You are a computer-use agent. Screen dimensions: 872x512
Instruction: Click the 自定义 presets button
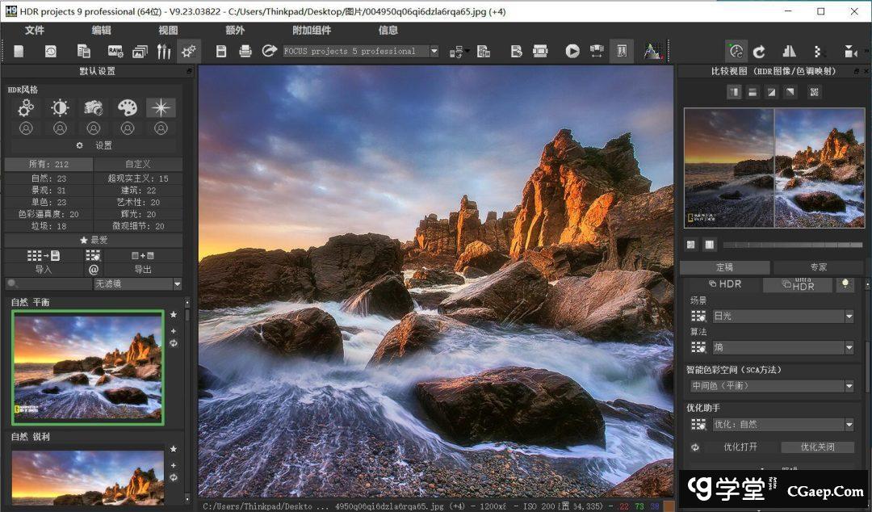pos(137,164)
